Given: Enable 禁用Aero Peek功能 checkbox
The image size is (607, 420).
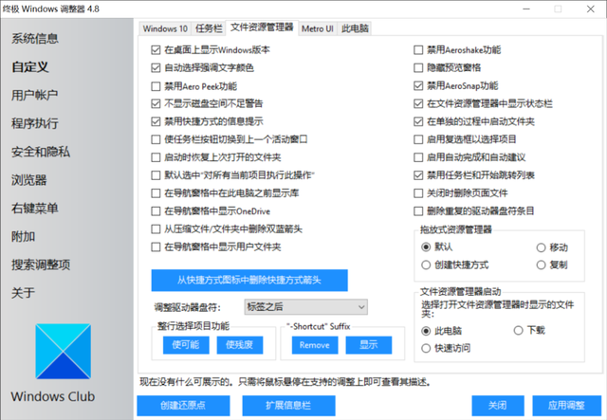Looking at the screenshot, I should [156, 86].
